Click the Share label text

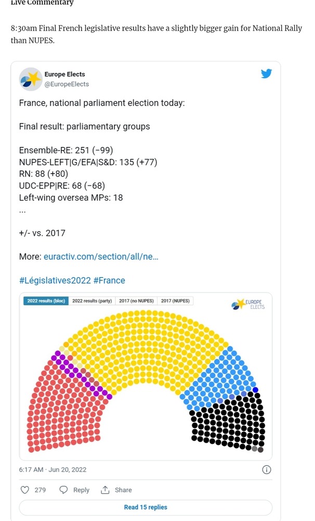point(123,490)
